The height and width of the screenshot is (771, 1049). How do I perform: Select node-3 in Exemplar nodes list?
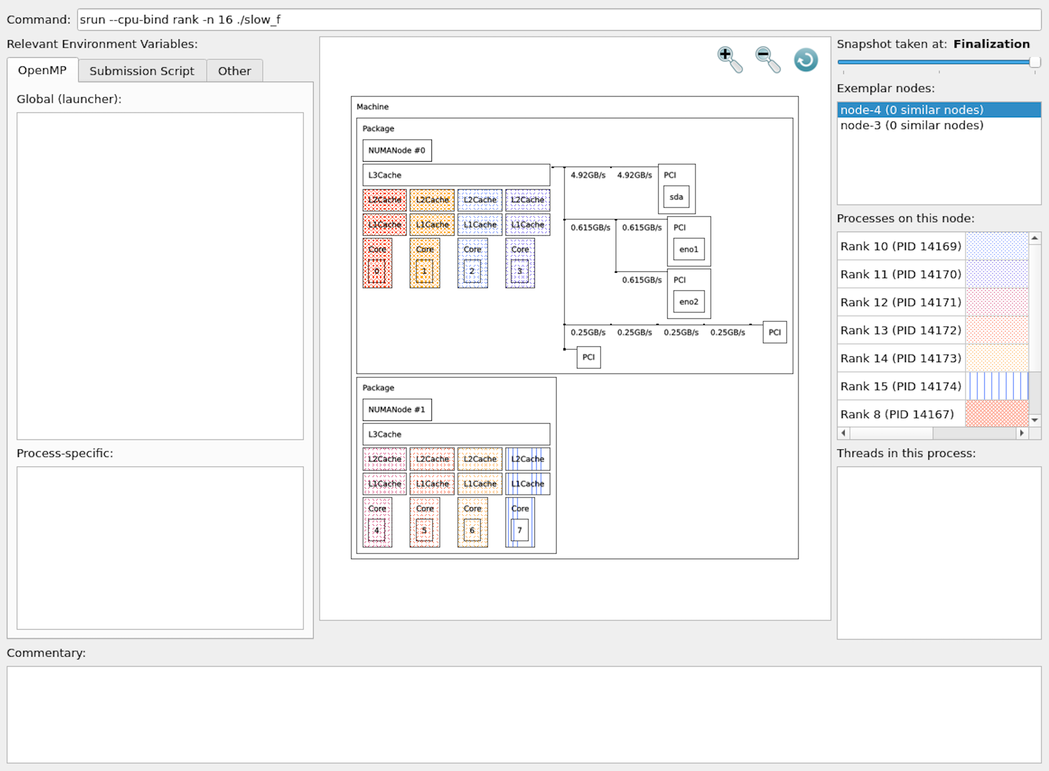912,125
